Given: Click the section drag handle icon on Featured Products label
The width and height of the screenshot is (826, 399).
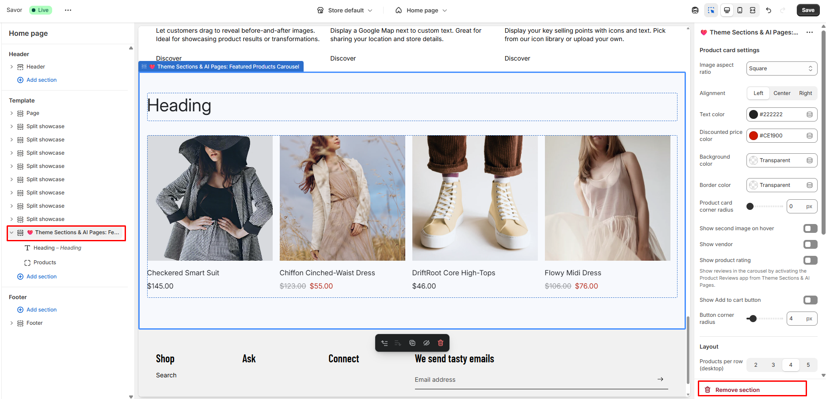Looking at the screenshot, I should point(144,67).
